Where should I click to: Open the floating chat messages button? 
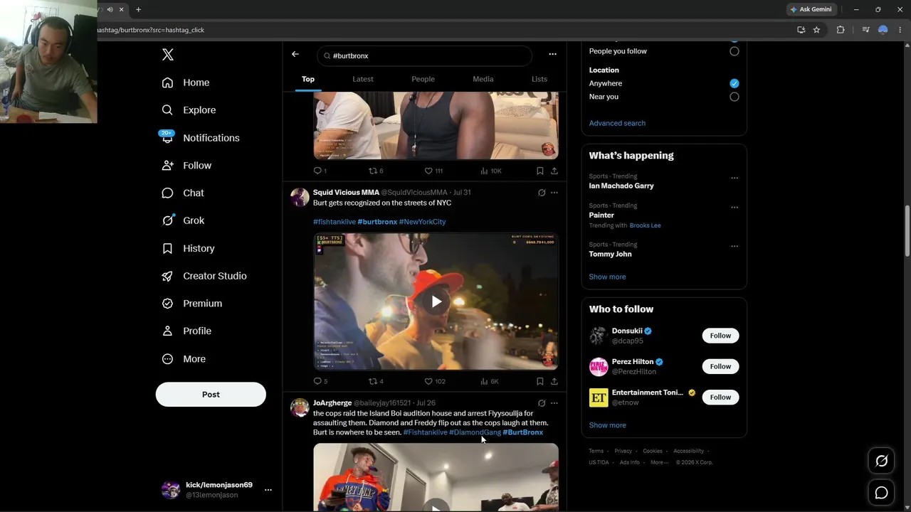pyautogui.click(x=881, y=493)
